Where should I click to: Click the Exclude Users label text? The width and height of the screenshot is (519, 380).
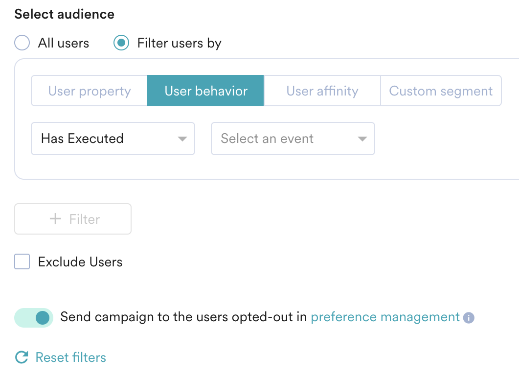[x=79, y=261]
